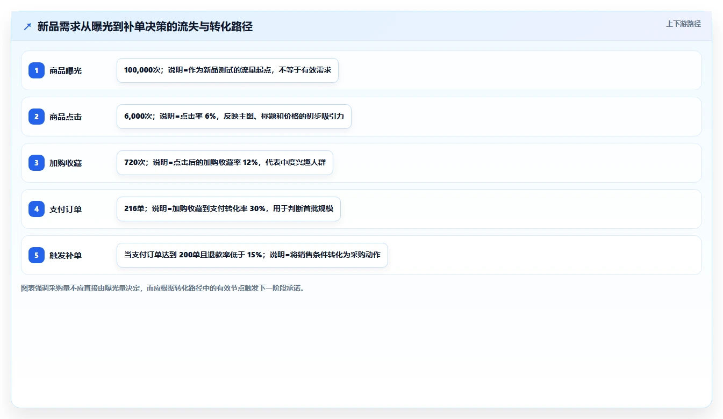Select the 商品点击 step label

coord(66,117)
